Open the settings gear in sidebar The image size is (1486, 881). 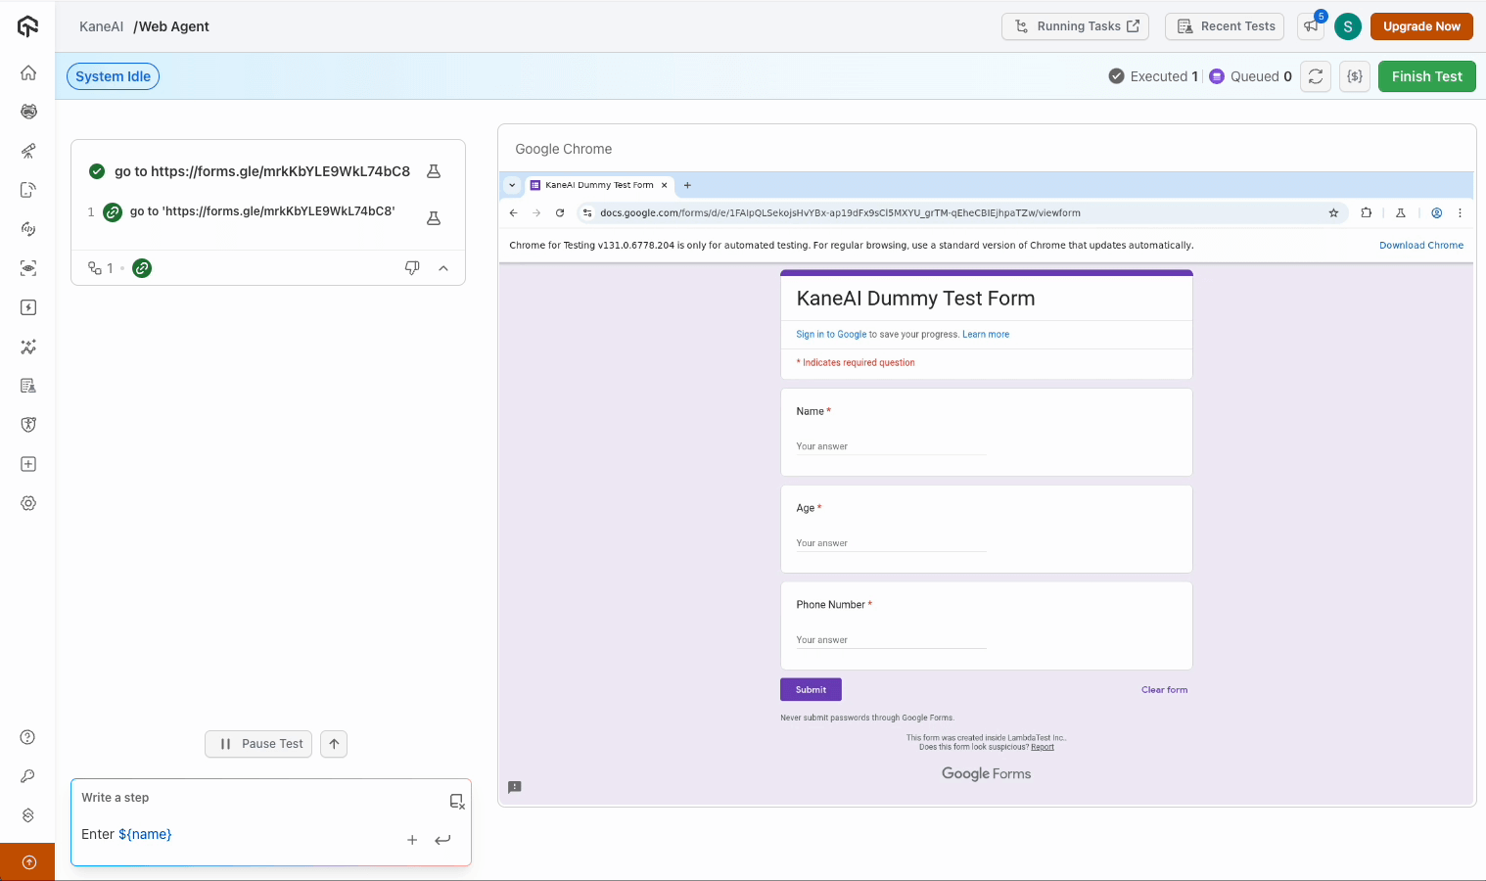(x=28, y=503)
